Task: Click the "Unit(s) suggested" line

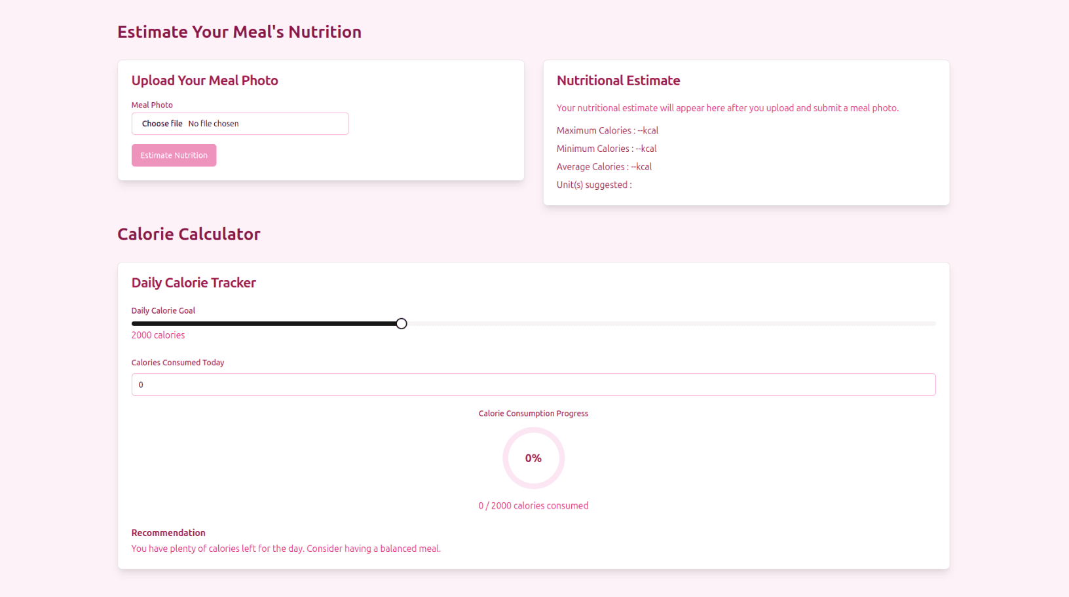Action: (594, 185)
